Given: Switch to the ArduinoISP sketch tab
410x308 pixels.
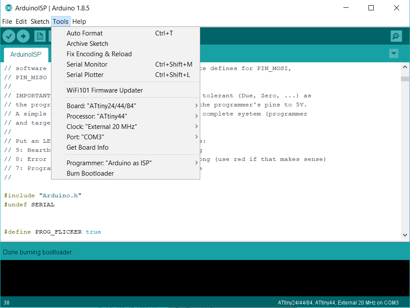Looking at the screenshot, I should [26, 55].
